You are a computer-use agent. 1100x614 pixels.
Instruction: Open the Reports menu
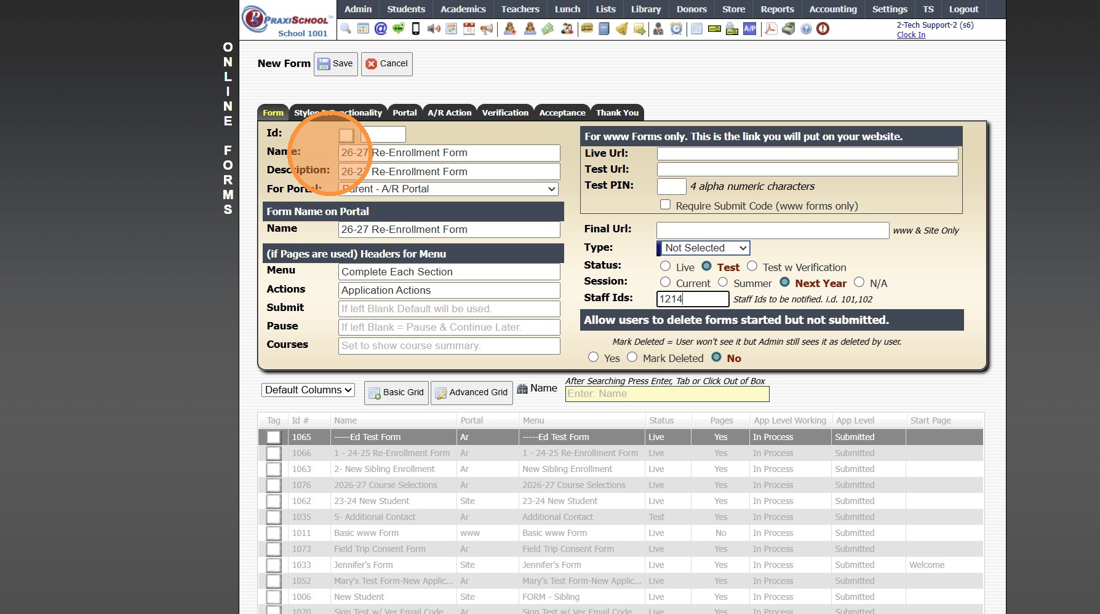[x=777, y=9]
